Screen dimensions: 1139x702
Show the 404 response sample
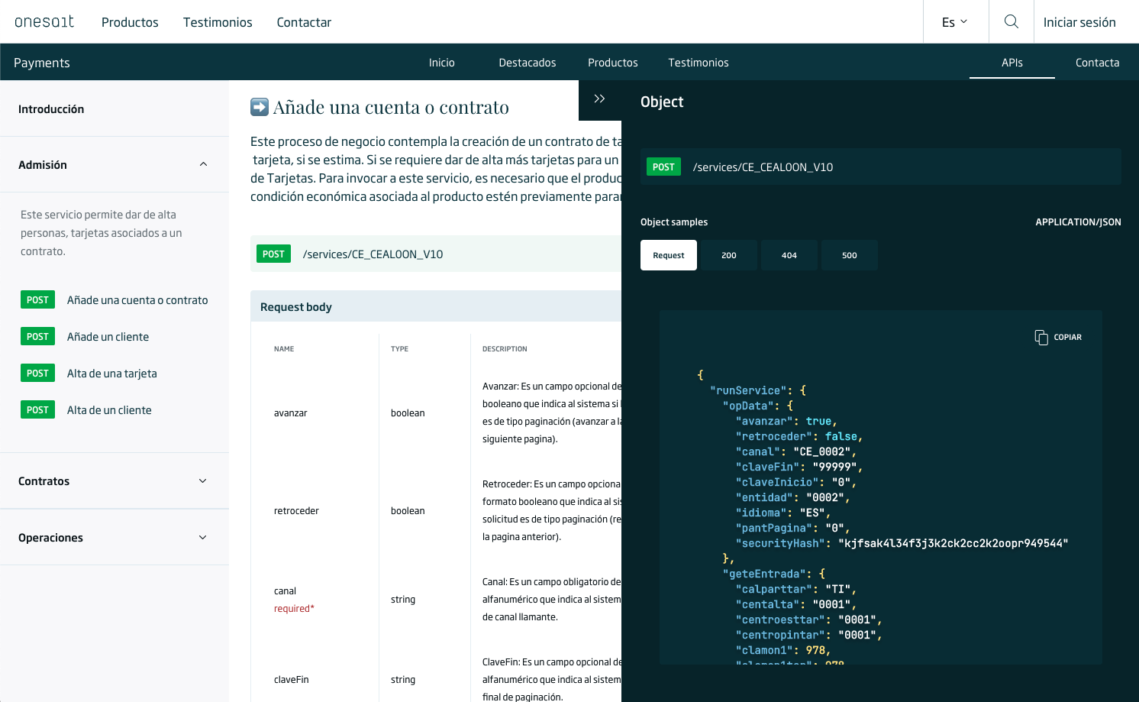click(x=789, y=255)
